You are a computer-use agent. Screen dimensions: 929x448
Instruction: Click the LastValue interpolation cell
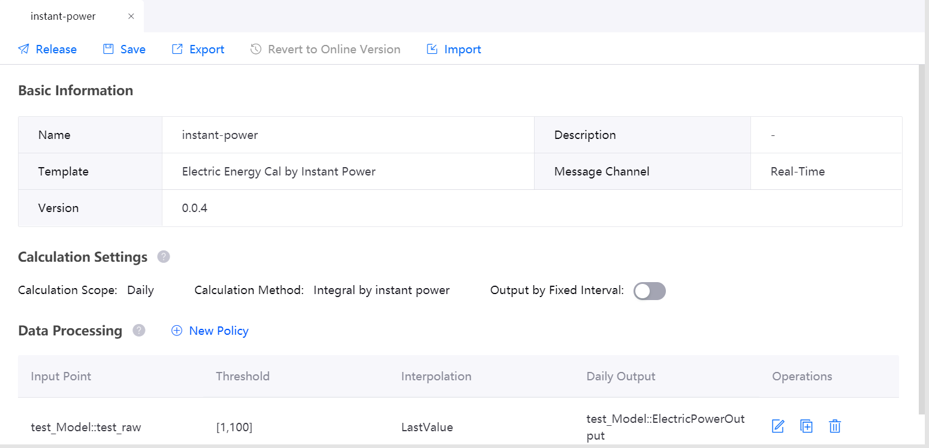(x=427, y=427)
